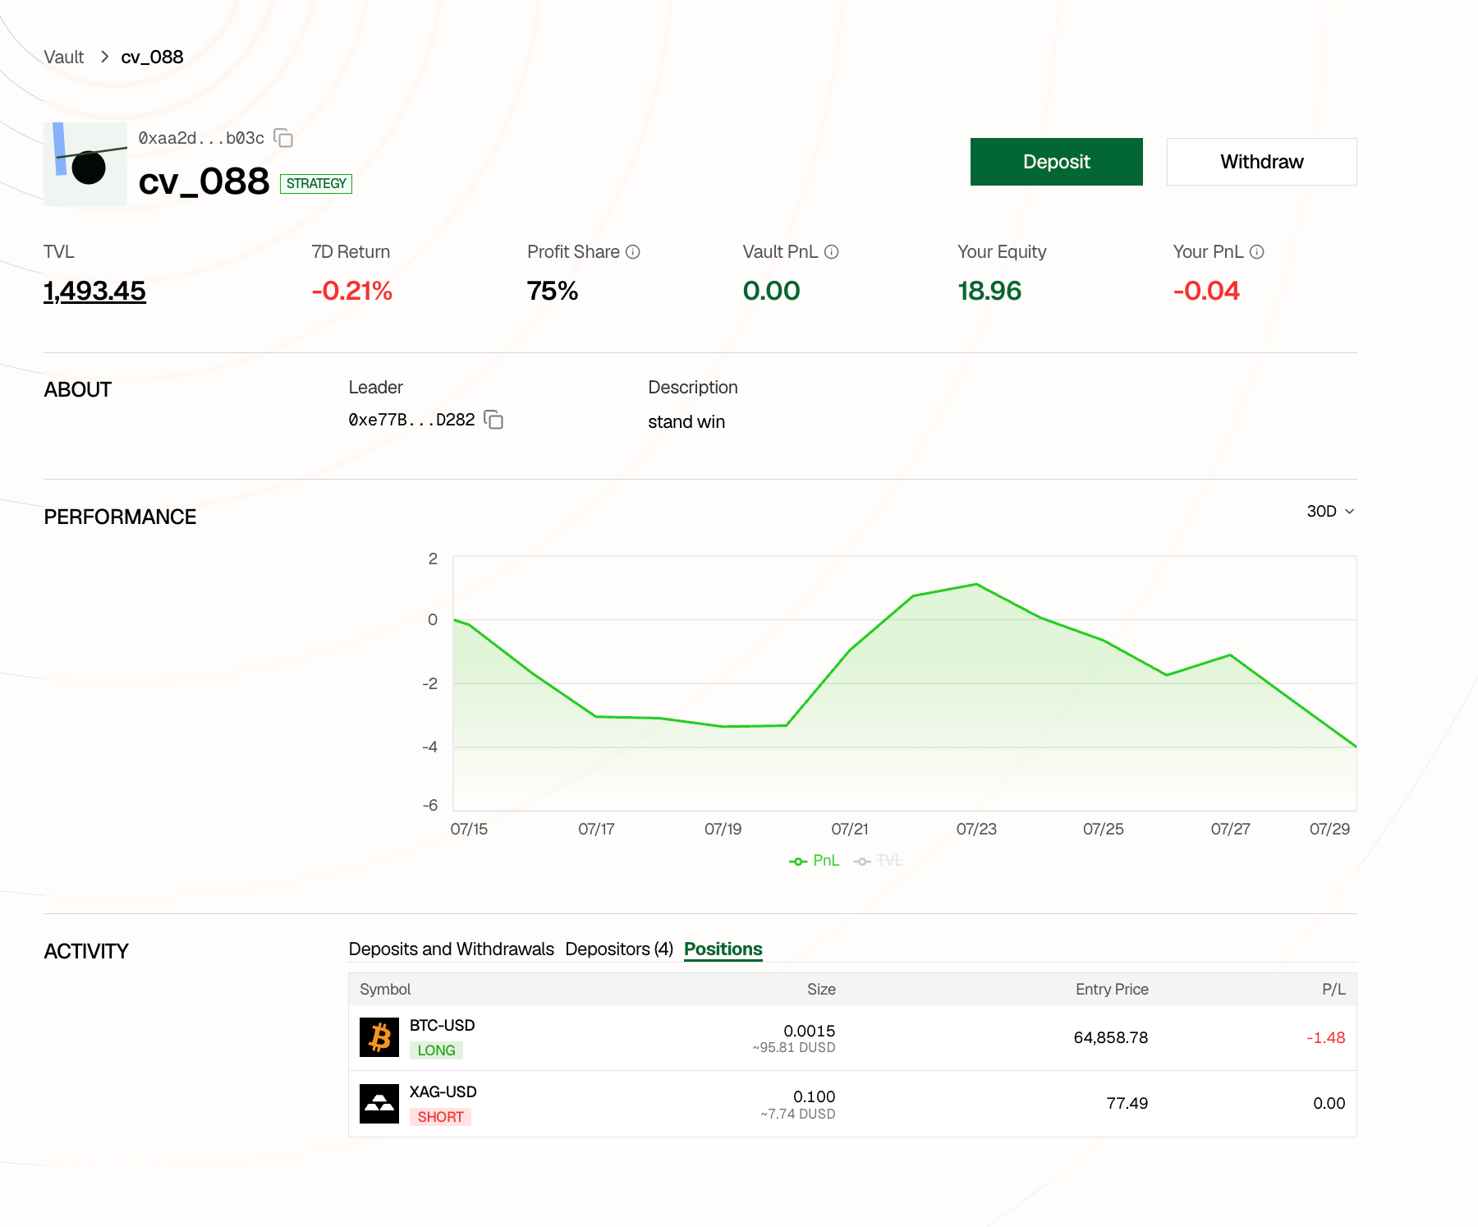
Task: Open the Your PnL info icon
Action: coord(1257,252)
